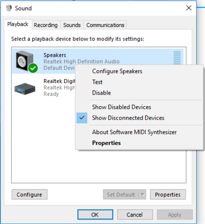205x224 pixels.
Task: Toggle Show Disconnected Devices checkmark
Action: [x=82, y=118]
